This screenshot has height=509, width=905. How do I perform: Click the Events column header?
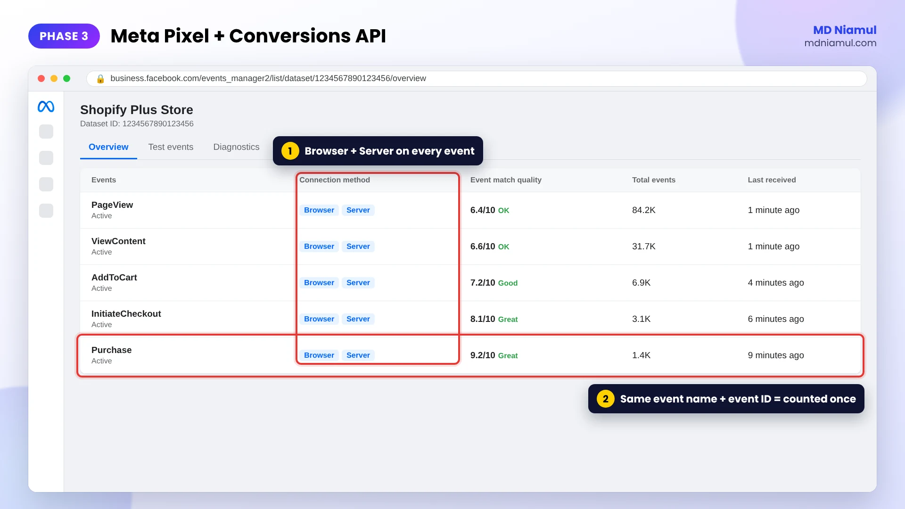pyautogui.click(x=104, y=180)
